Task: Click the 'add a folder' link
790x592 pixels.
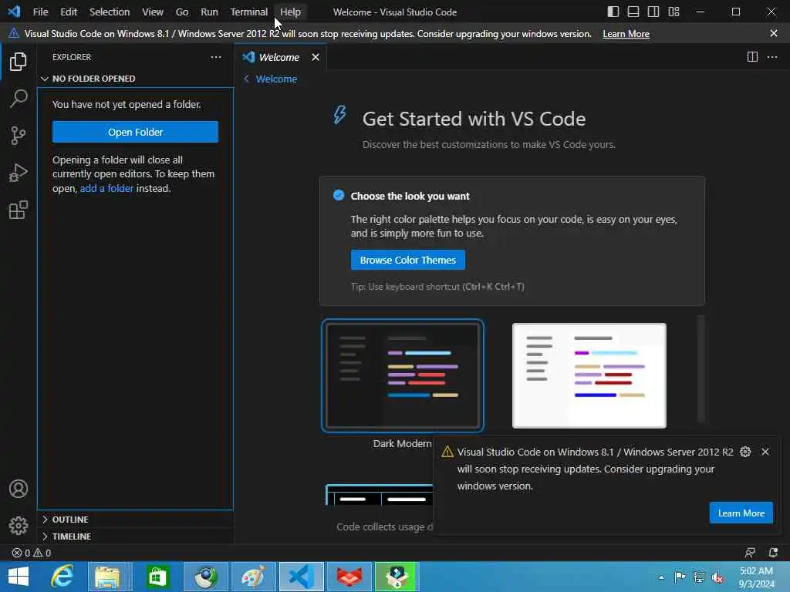Action: coord(106,188)
